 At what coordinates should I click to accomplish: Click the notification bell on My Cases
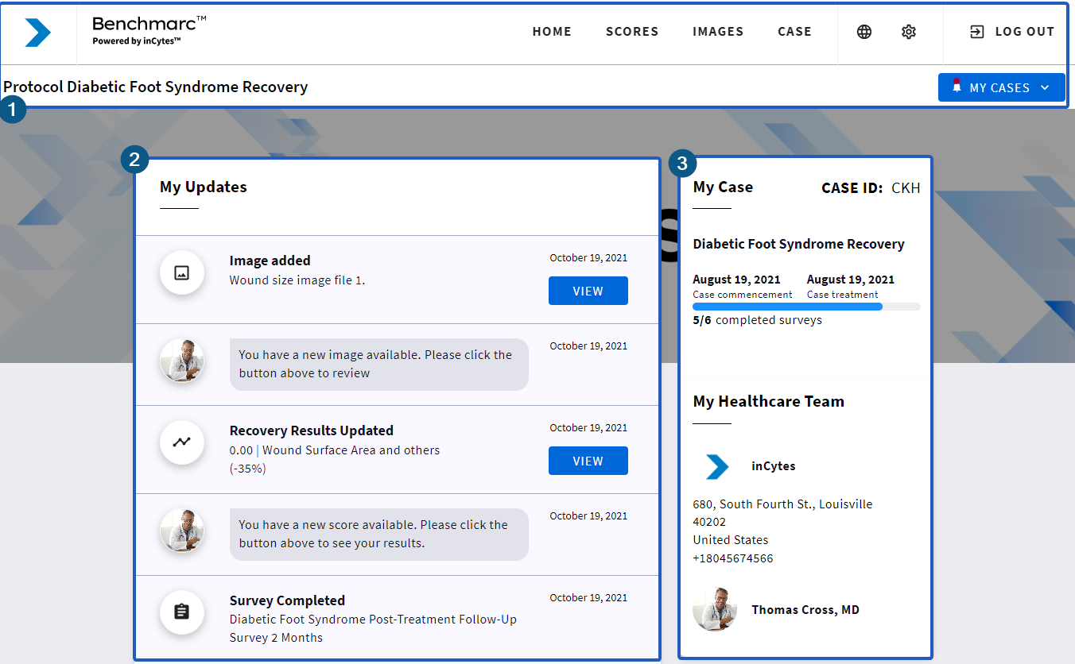pos(957,85)
